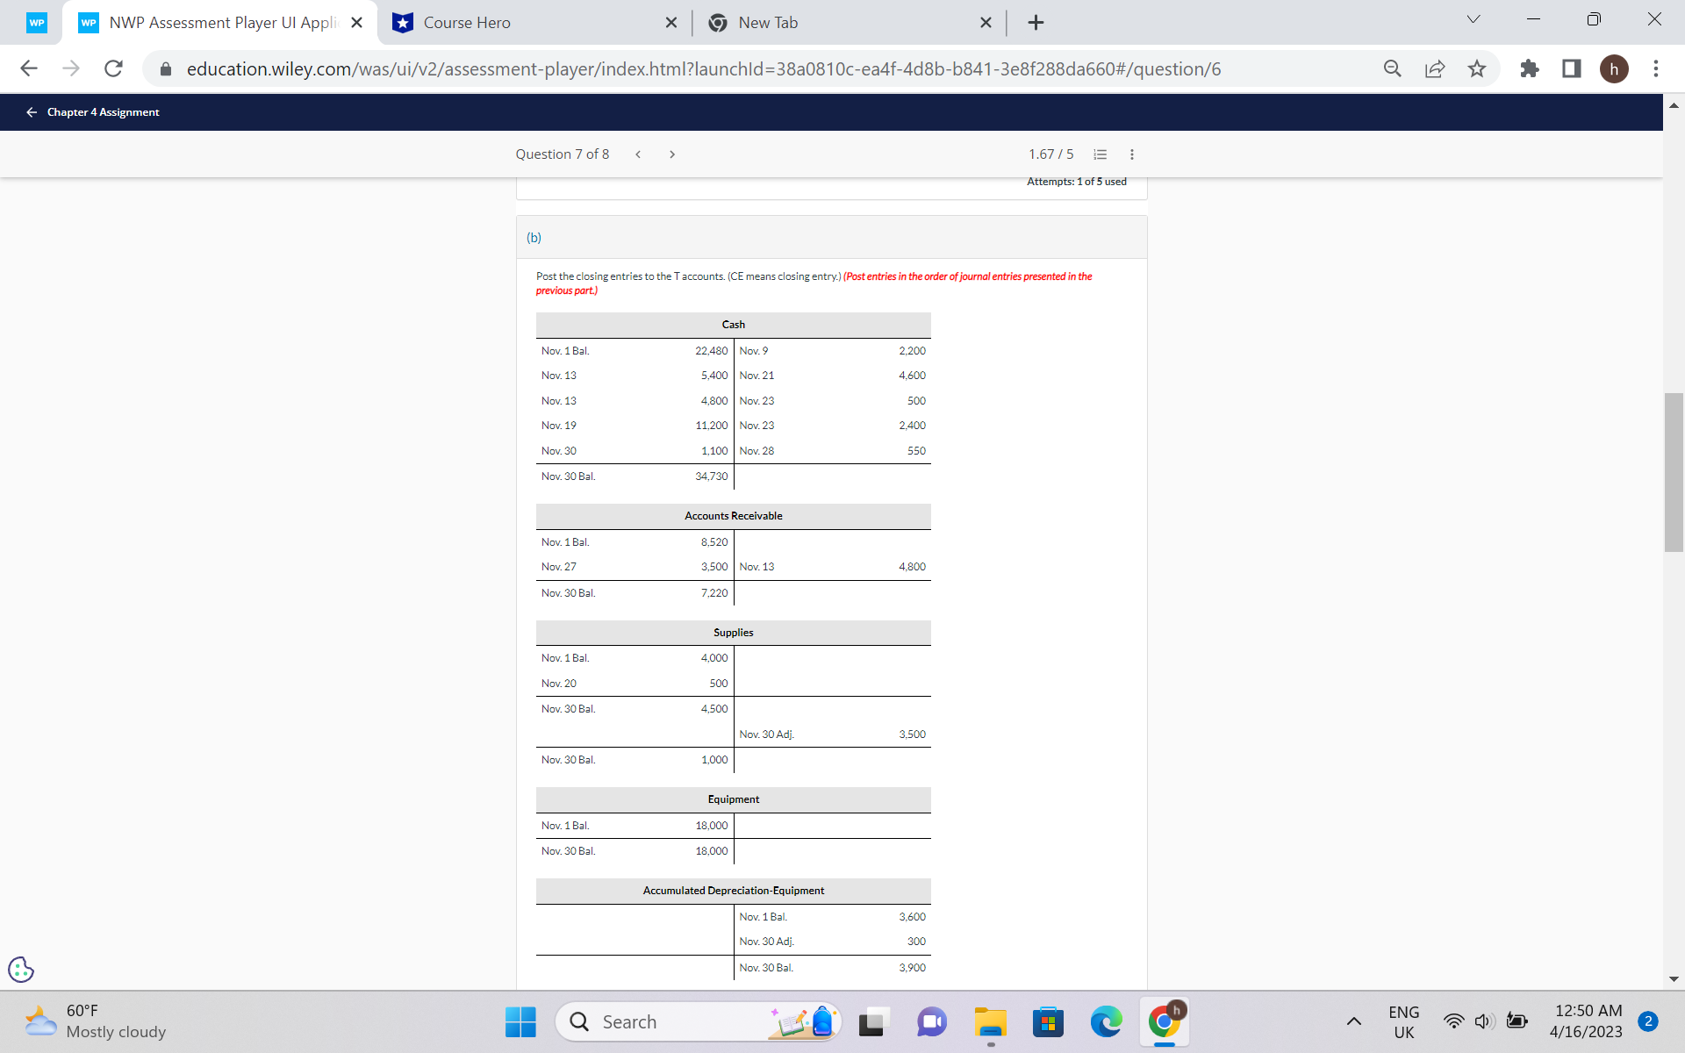Open a new tab with plus button
This screenshot has height=1053, width=1685.
click(x=1036, y=23)
